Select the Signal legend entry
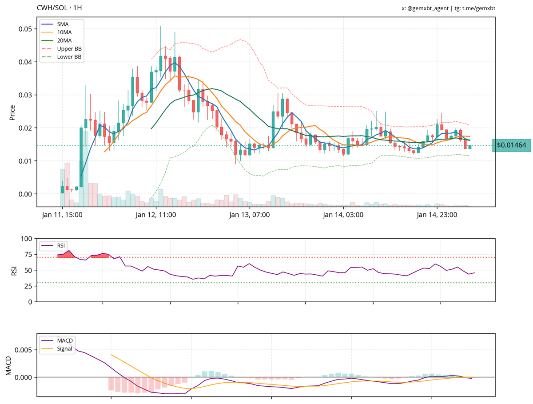Viewport: 533px width, 404px height. point(57,349)
